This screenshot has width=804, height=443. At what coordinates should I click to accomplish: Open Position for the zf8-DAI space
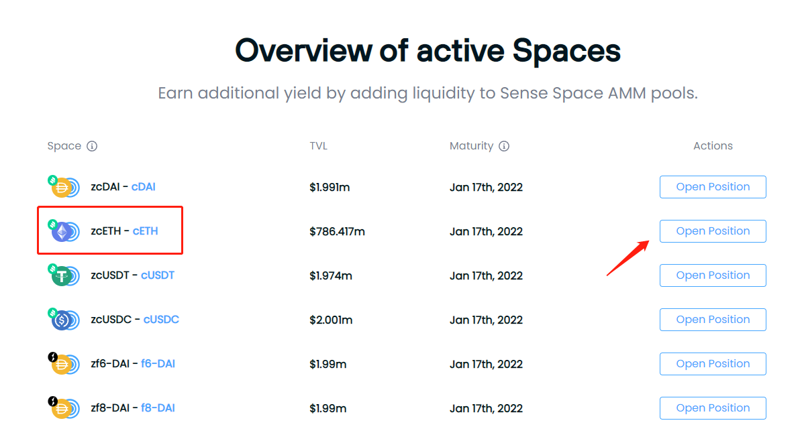[713, 408]
